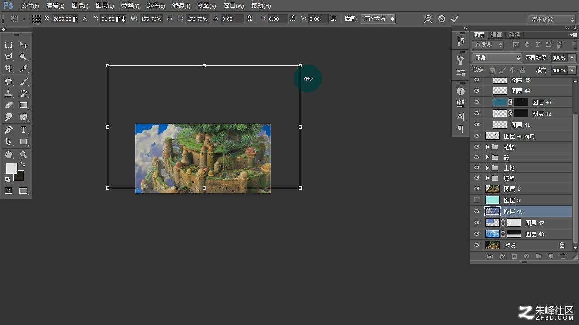Select the Rectangular Marquee tool
The width and height of the screenshot is (579, 325).
(x=9, y=45)
